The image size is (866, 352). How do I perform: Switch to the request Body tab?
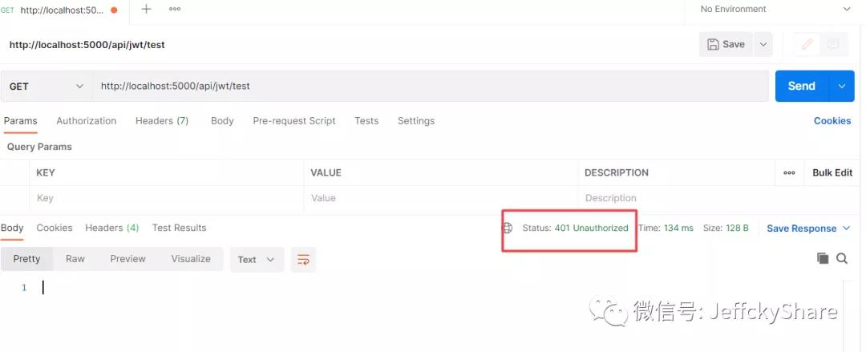coord(222,120)
